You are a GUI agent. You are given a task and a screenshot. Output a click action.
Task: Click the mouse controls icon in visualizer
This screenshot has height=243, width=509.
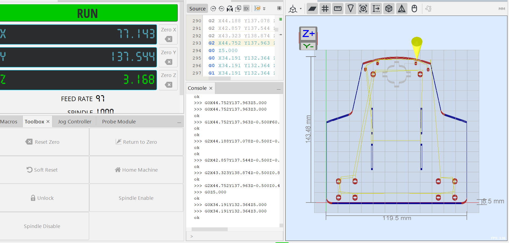(x=414, y=9)
